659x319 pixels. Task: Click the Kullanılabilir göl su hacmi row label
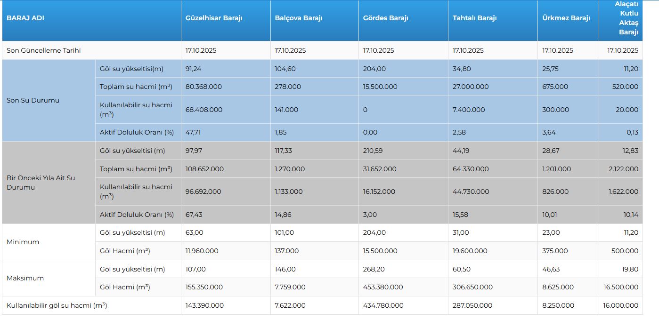(57, 305)
